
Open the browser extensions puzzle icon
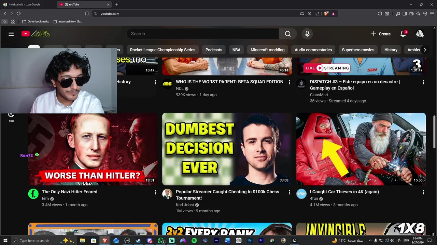[380, 14]
